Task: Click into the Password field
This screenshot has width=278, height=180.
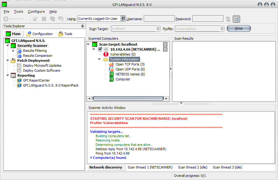Action: point(208,19)
